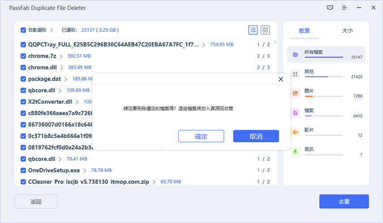The image size is (383, 223).
Task: Click the 65.70 MB size value
Action: coord(171,182)
